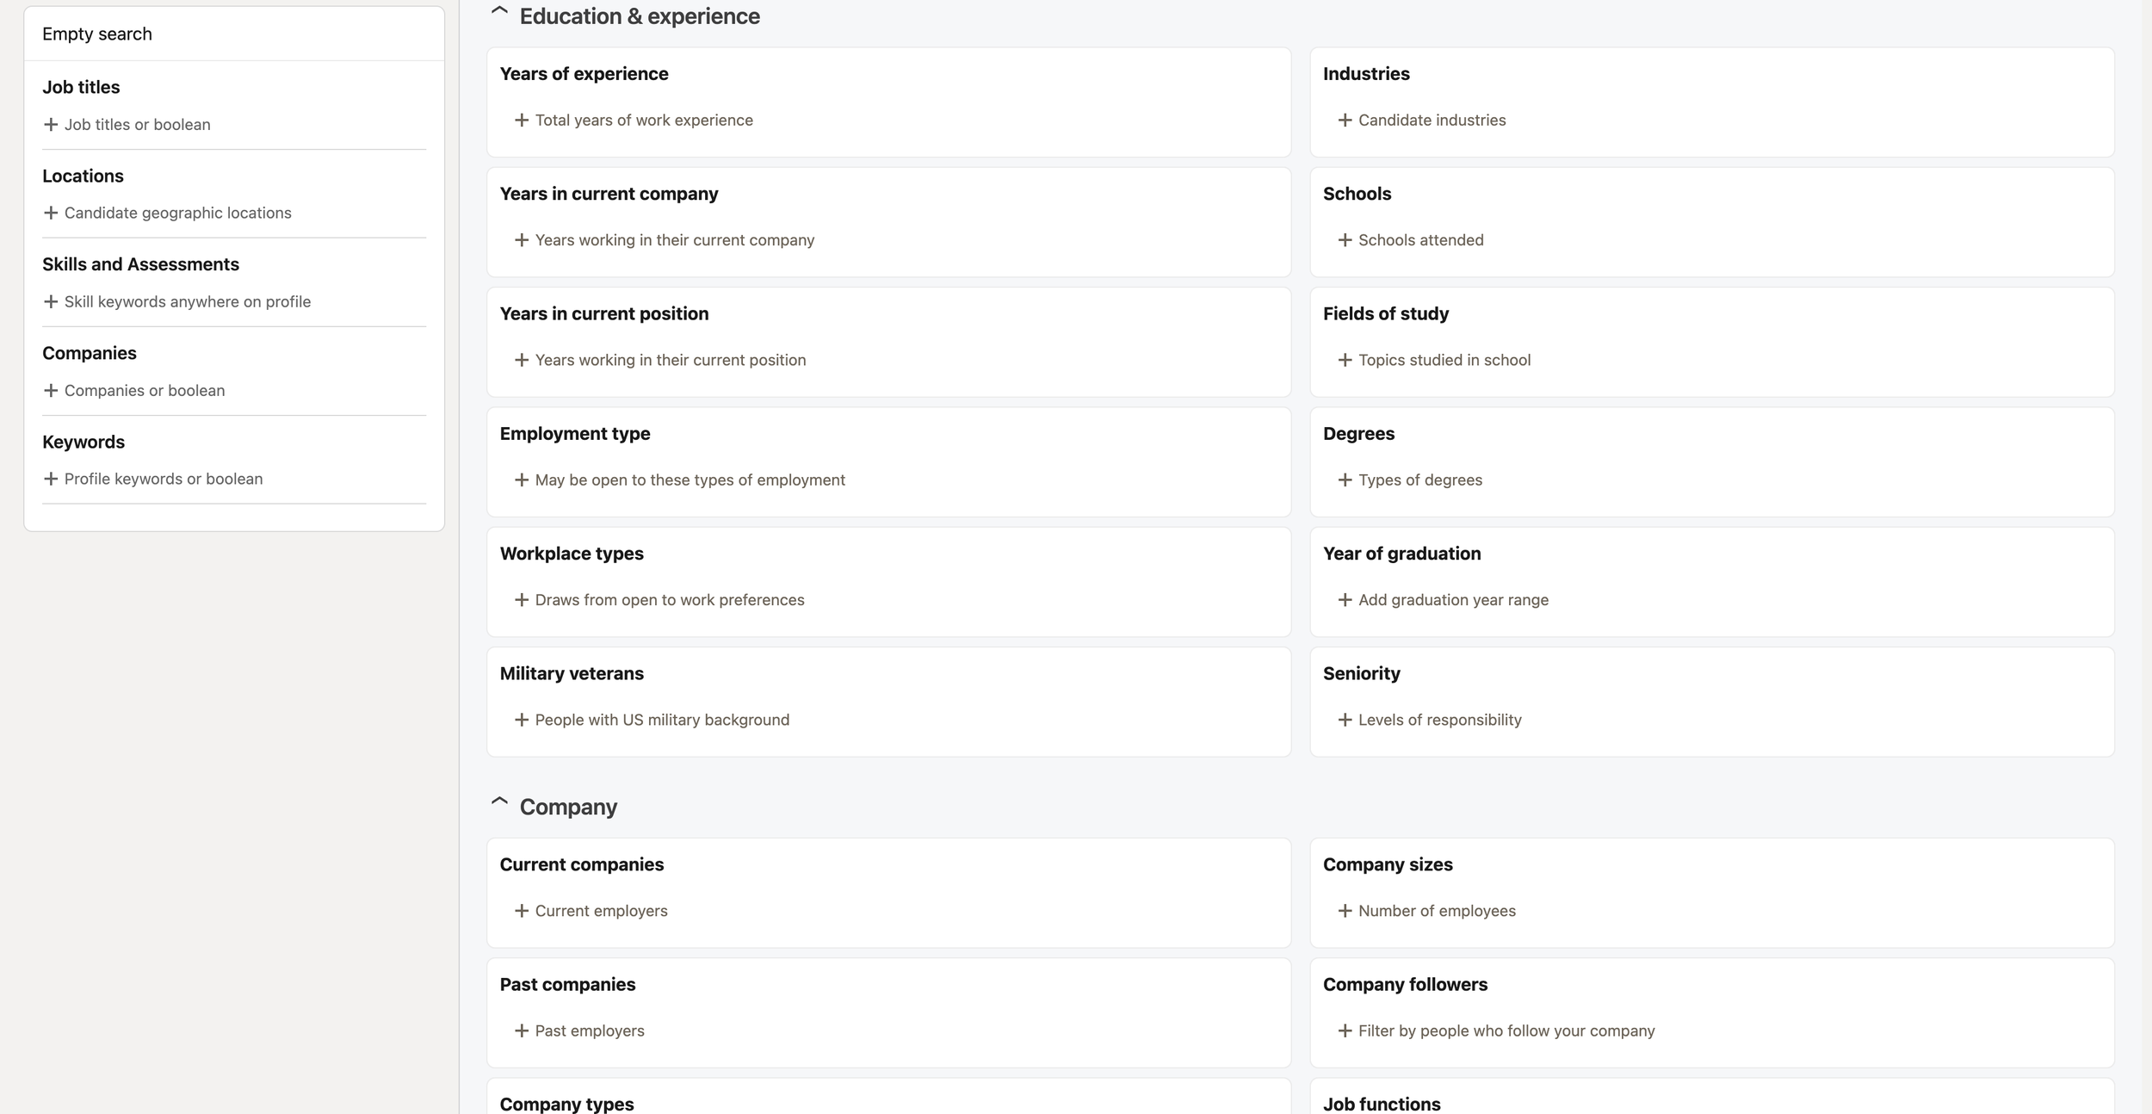
Task: Click plus icon for Number of employees
Action: (x=1345, y=911)
